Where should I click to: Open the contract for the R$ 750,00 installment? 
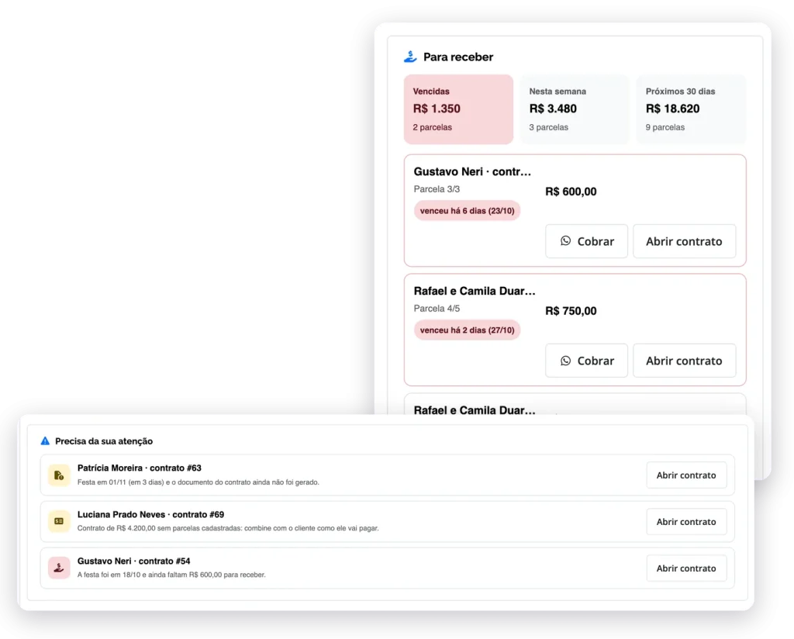point(684,361)
